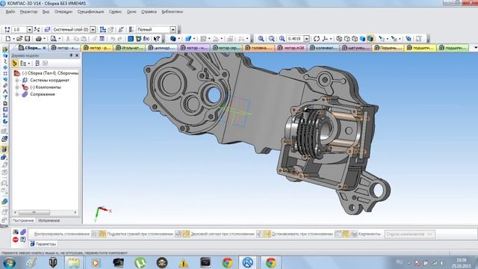Expand the Компоненты tree node
The width and height of the screenshot is (478, 269).
(17, 87)
